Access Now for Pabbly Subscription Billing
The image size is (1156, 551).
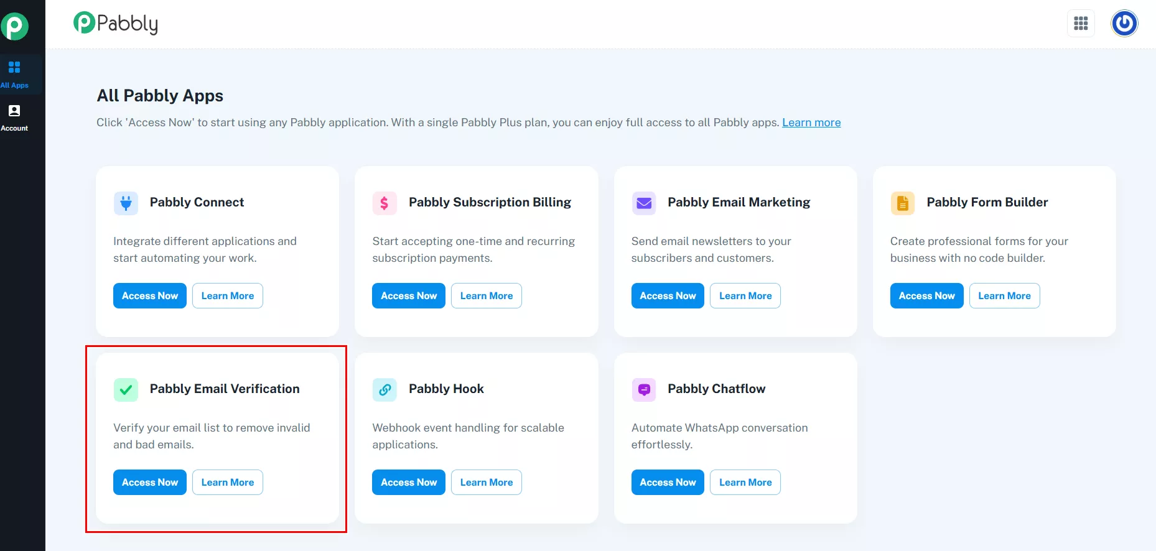(x=409, y=295)
